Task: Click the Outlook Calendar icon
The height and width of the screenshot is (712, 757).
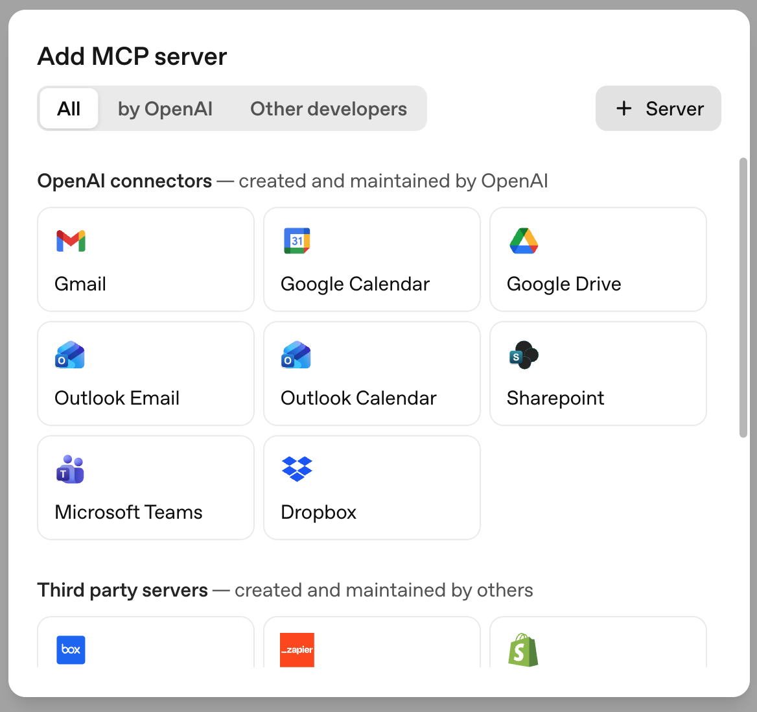Action: pos(296,355)
